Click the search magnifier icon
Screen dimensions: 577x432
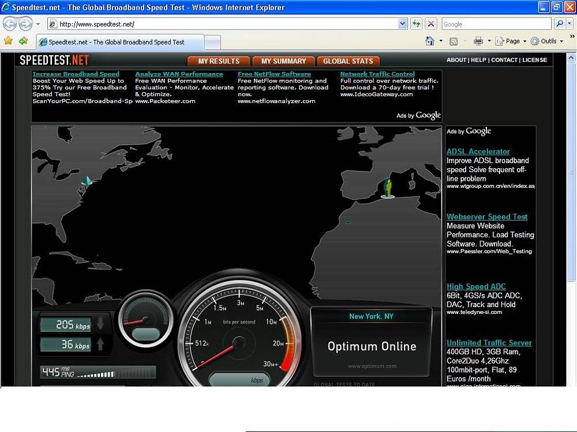(559, 24)
